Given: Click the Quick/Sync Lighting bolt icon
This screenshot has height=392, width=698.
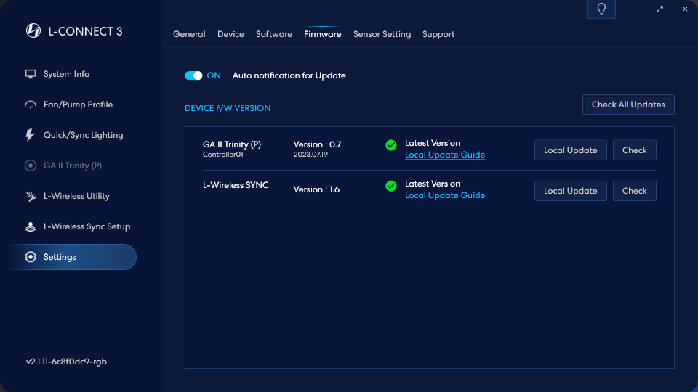Looking at the screenshot, I should (30, 135).
